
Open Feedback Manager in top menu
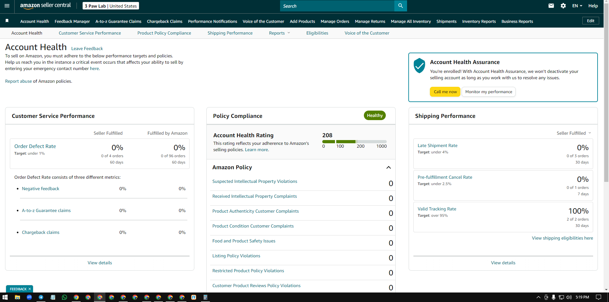click(x=72, y=21)
